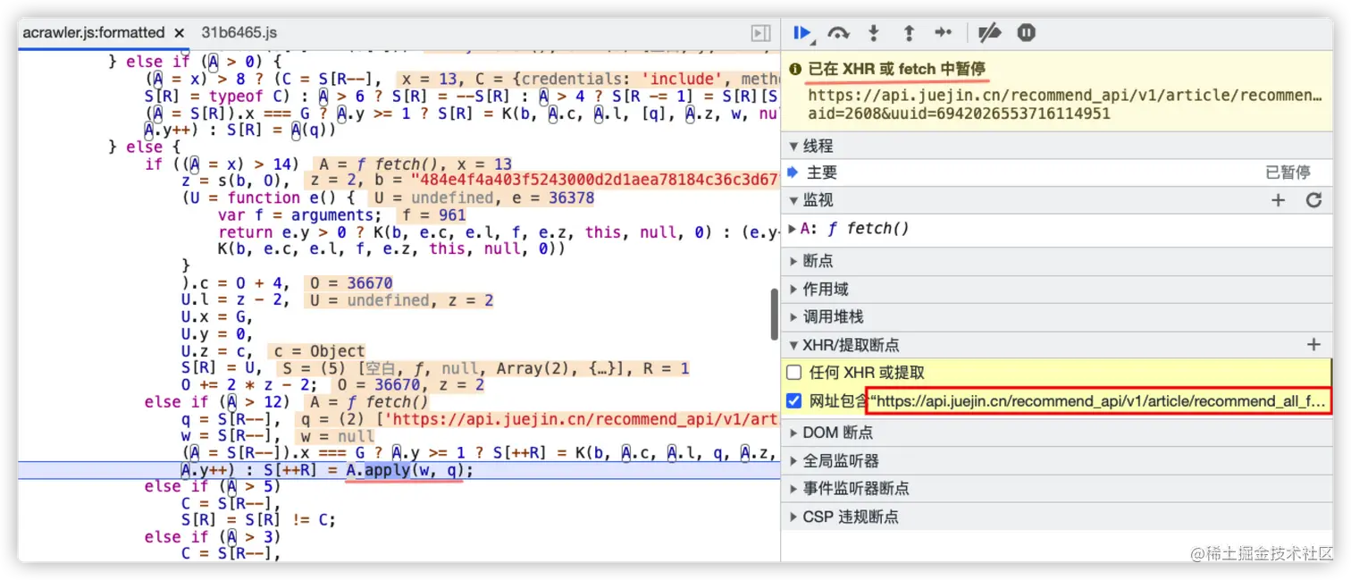The width and height of the screenshot is (1351, 580).
Task: Click the 'U.y = 0,' code line
Action: (217, 334)
